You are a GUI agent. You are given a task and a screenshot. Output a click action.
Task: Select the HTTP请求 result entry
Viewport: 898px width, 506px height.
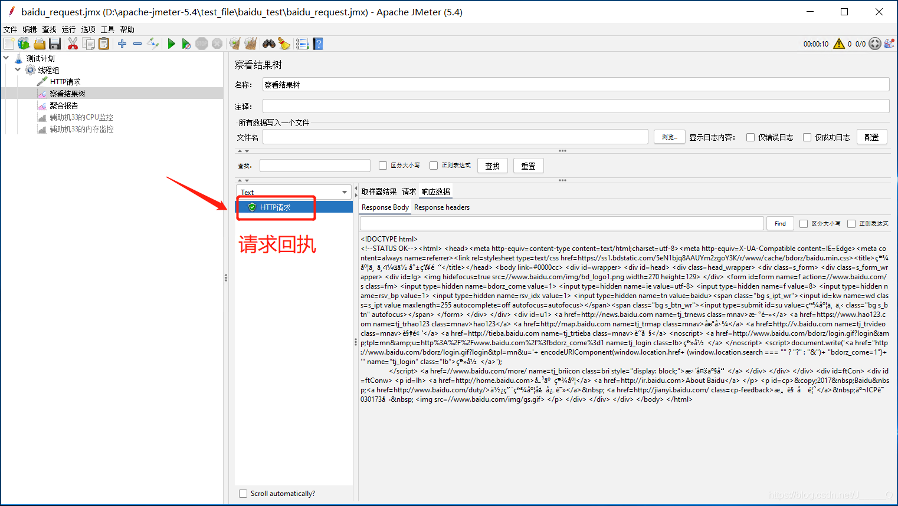[294, 207]
